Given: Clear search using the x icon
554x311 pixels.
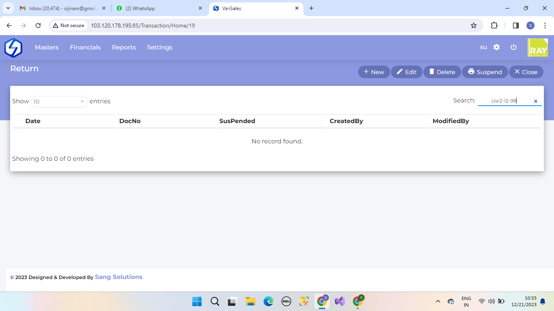Looking at the screenshot, I should [x=535, y=101].
